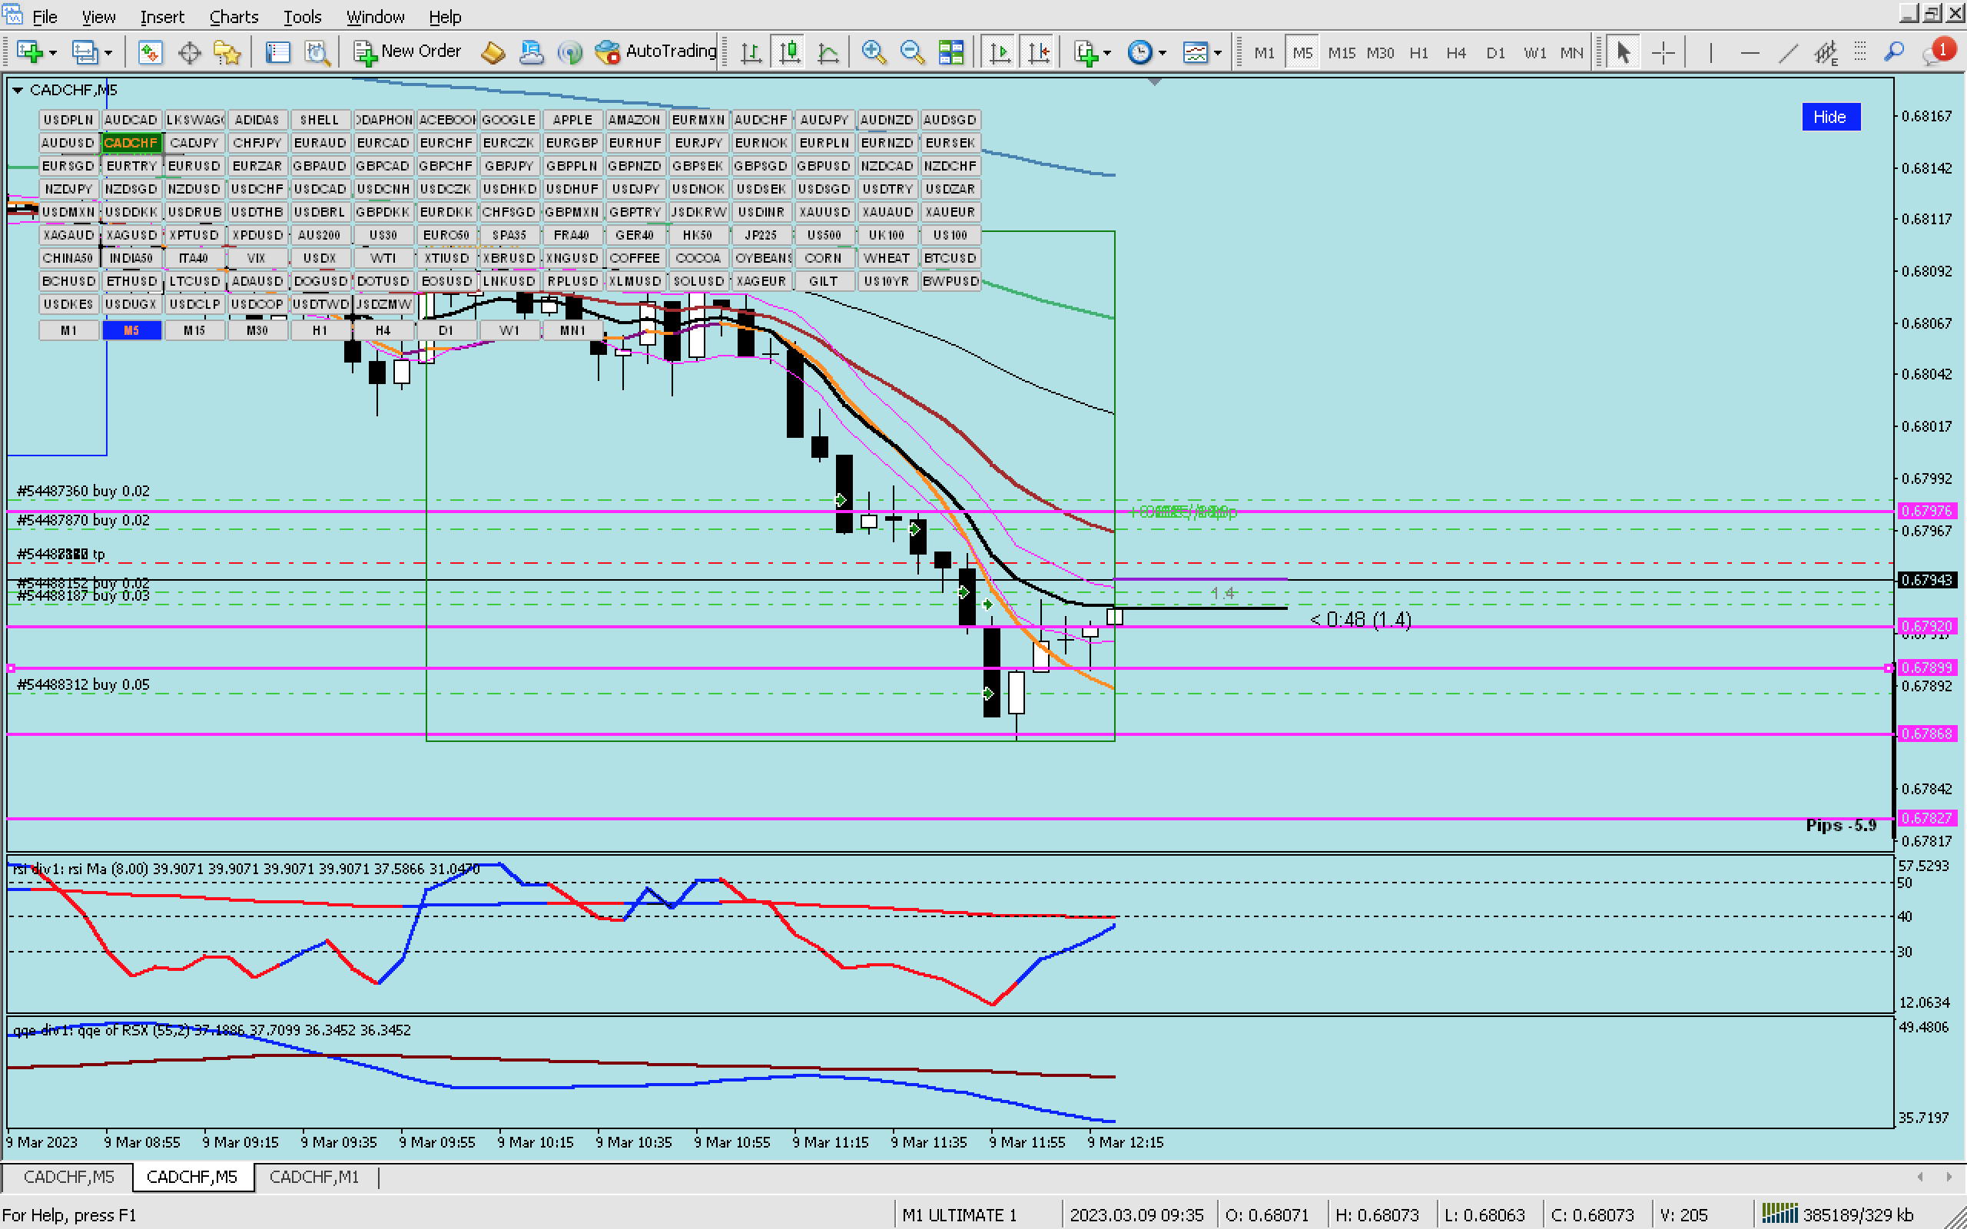Select the trendline drawing tool
Viewport: 1967px width, 1229px height.
1787,52
